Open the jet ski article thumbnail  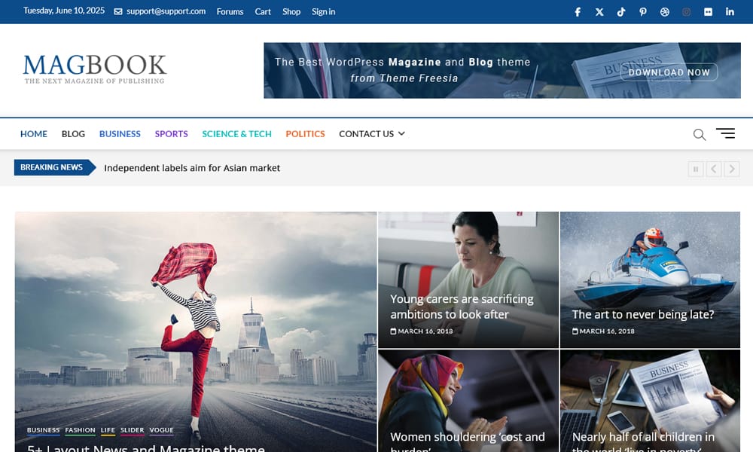pyautogui.click(x=650, y=264)
